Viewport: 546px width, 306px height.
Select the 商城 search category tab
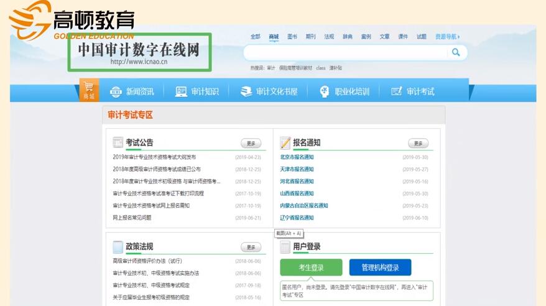[274, 37]
